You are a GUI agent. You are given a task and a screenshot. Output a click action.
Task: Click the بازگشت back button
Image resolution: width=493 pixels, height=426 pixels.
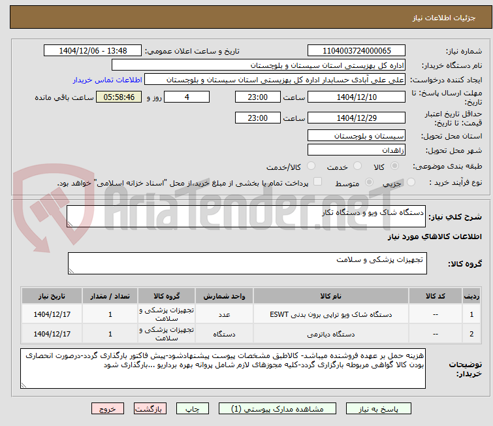click(150, 409)
